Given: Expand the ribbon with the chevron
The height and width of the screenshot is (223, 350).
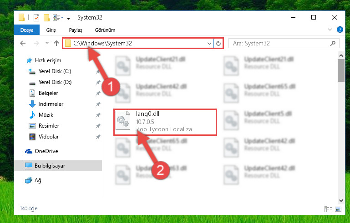Looking at the screenshot, I should point(330,30).
